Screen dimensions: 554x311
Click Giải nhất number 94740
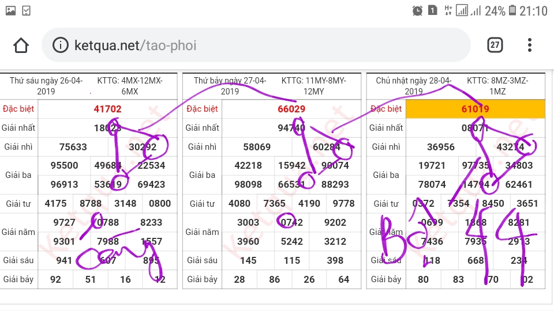coord(291,128)
